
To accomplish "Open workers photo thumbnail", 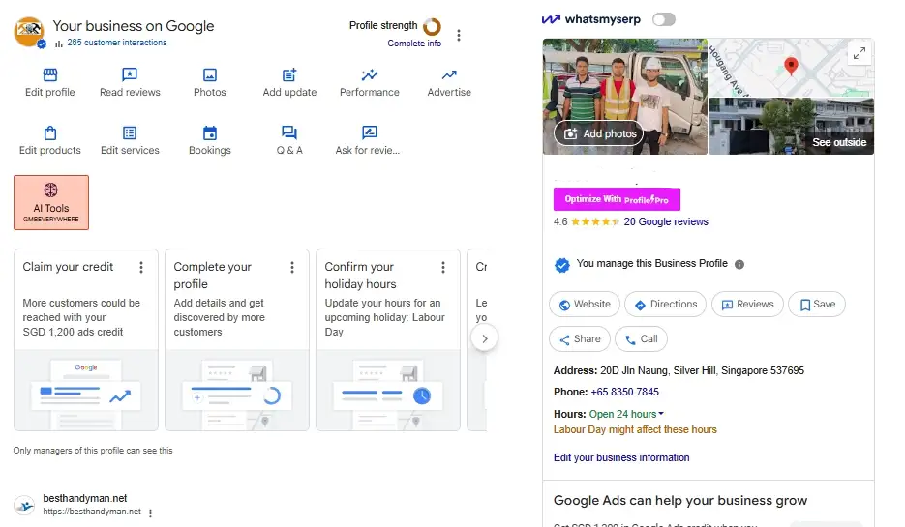I will pos(625,97).
